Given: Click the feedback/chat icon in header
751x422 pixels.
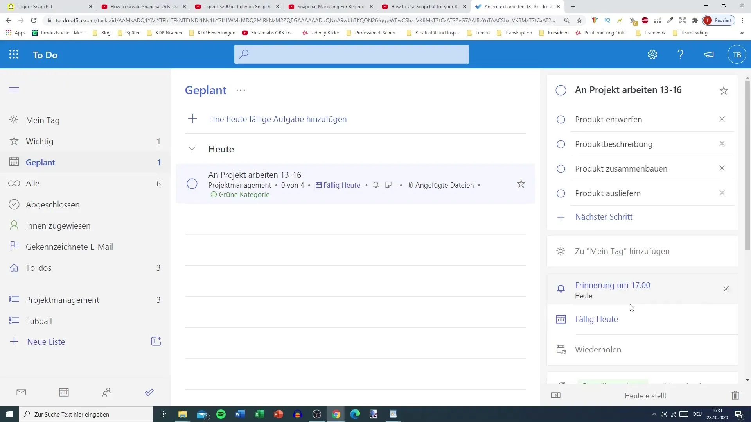Looking at the screenshot, I should point(709,54).
